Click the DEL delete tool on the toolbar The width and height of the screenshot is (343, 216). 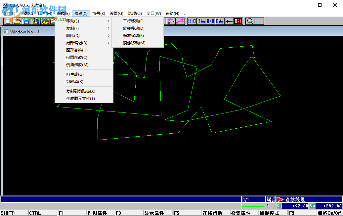pyautogui.click(x=238, y=21)
